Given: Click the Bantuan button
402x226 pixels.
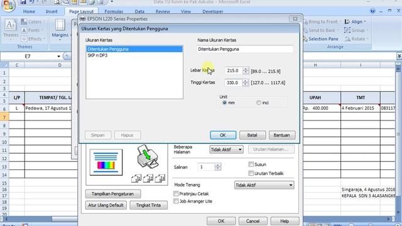Looking at the screenshot, I should pos(282,135).
